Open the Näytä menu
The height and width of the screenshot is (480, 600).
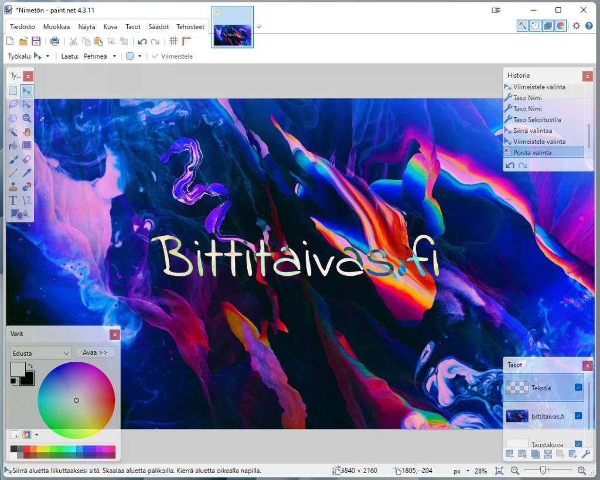[x=87, y=27]
